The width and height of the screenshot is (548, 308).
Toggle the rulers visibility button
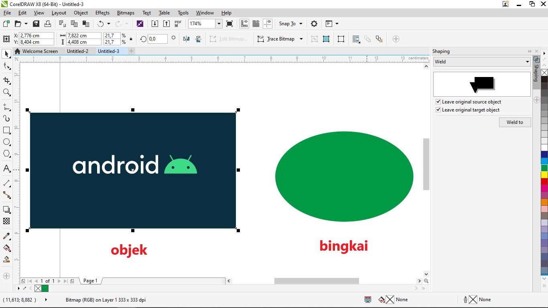(244, 24)
